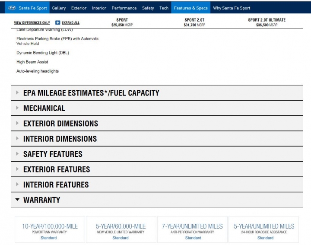Image resolution: width=311 pixels, height=245 pixels.
Task: Expand the Exterior Features section
Action: tap(157, 169)
